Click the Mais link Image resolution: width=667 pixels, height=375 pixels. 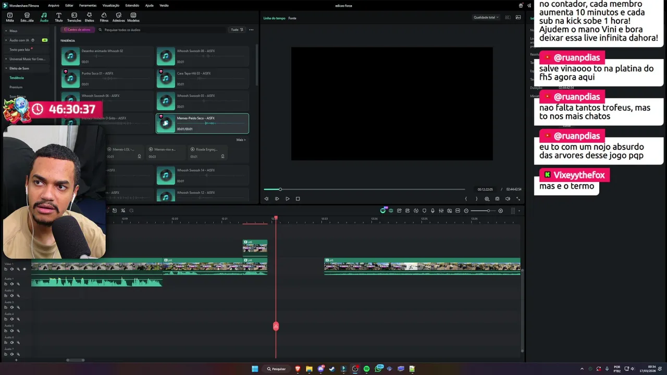click(x=241, y=140)
